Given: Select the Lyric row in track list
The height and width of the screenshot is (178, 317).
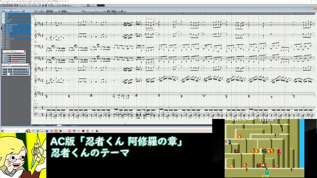Looking at the screenshot, I should click(x=17, y=23).
